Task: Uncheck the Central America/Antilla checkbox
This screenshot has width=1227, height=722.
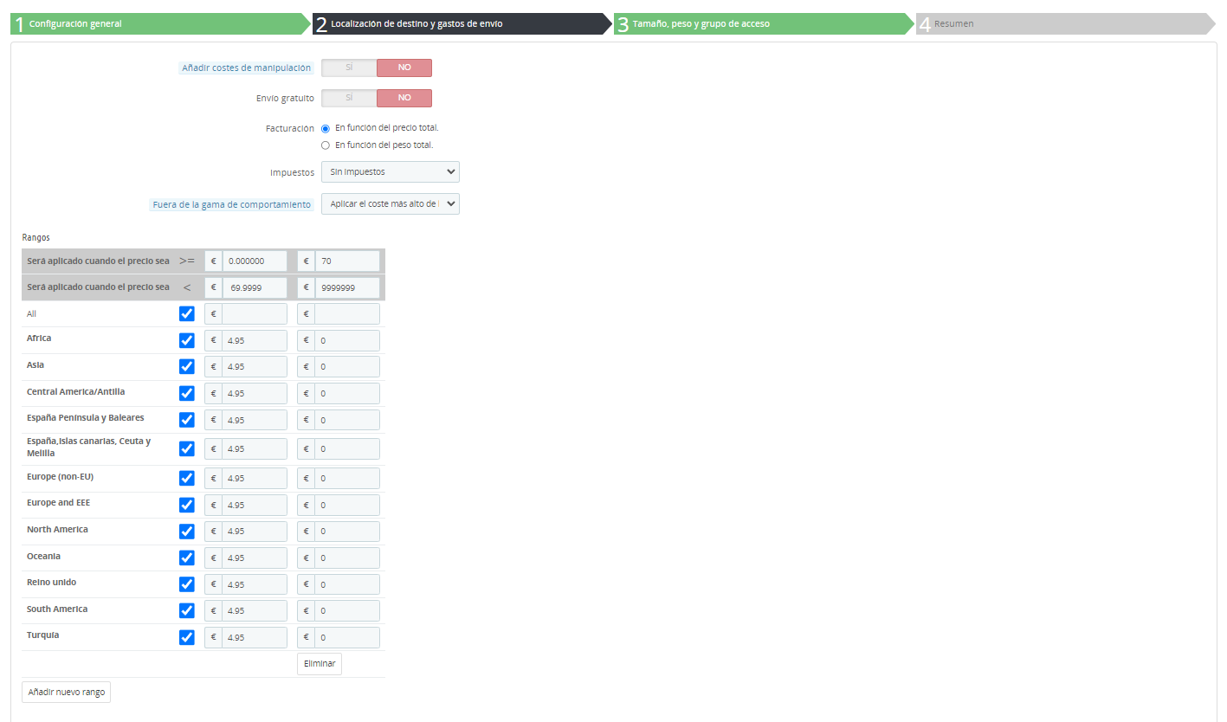Action: [x=186, y=394]
